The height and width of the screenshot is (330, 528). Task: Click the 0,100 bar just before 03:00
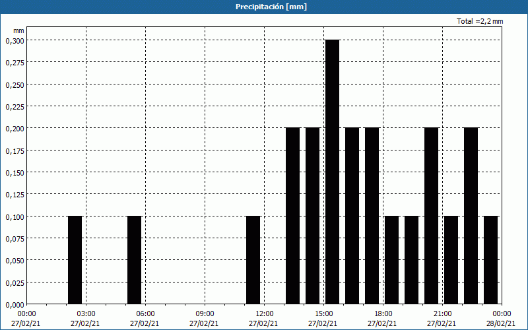[75, 260]
